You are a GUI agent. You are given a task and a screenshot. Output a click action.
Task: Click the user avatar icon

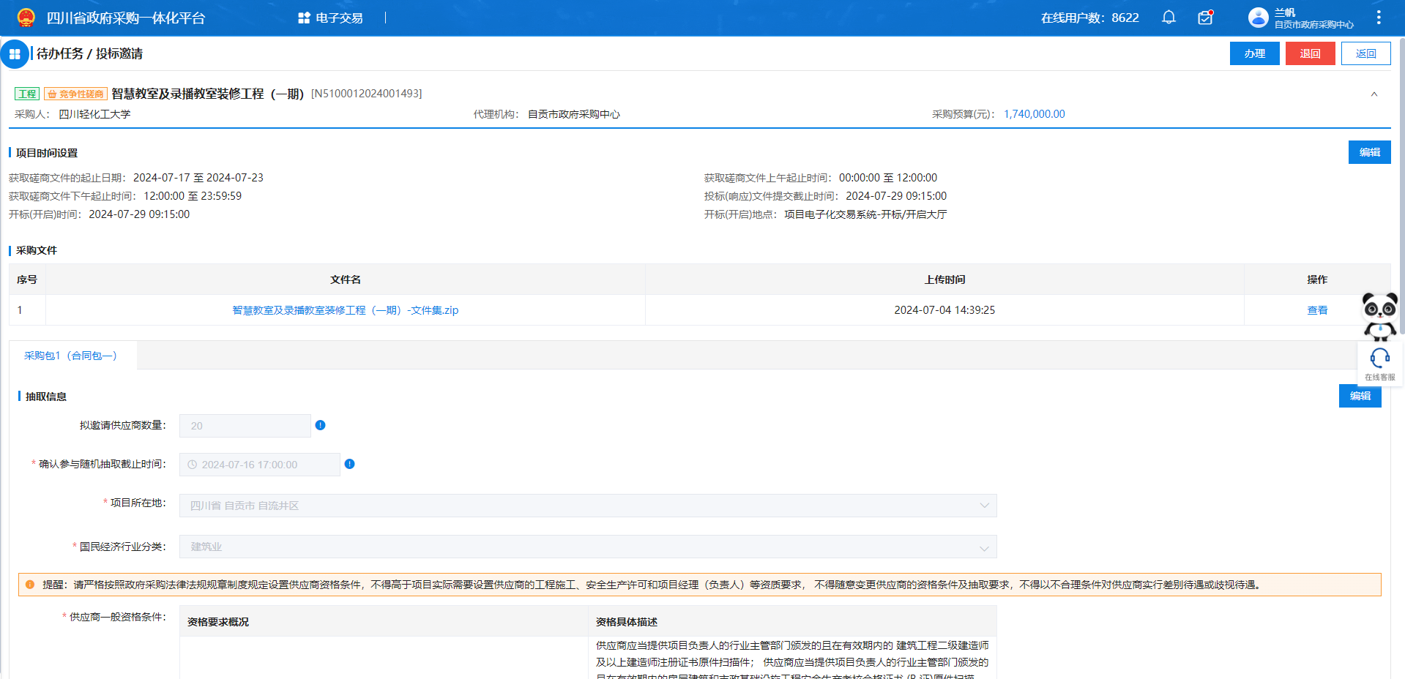1258,18
